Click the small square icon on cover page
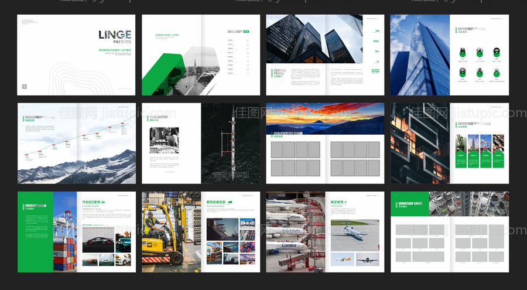This screenshot has height=290, width=527. tap(25, 87)
